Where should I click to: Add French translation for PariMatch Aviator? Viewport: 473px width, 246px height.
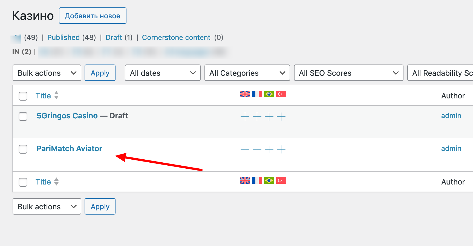coord(257,149)
